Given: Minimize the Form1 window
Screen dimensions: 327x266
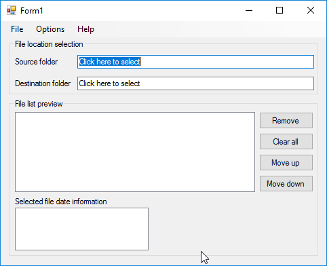Looking at the screenshot, I should point(249,10).
